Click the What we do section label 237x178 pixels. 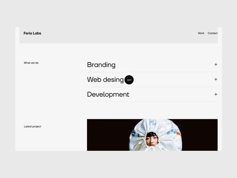[31, 63]
